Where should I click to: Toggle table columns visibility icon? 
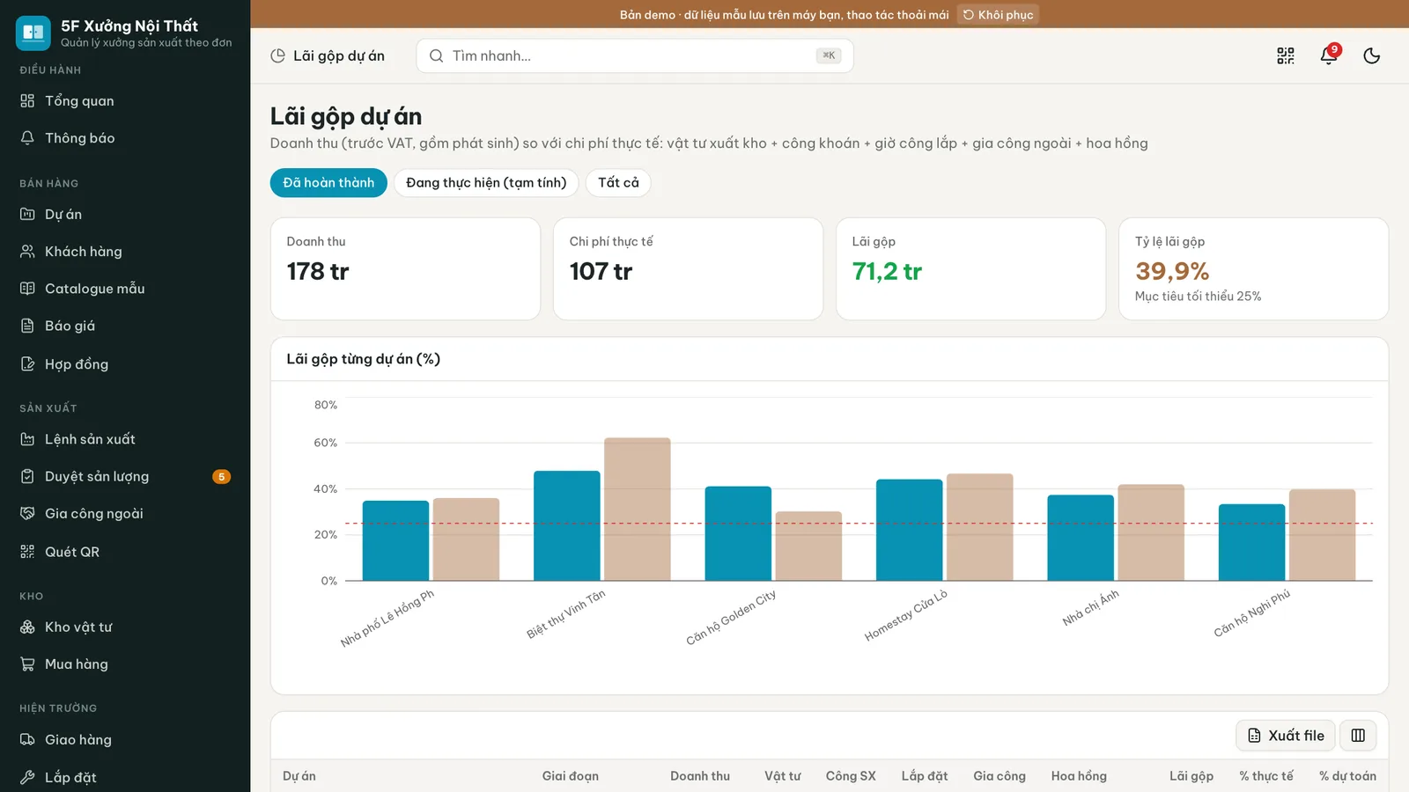[1358, 736]
